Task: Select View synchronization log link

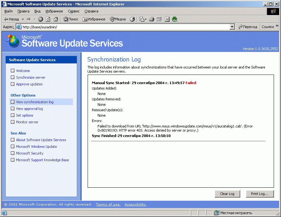Action: (35, 102)
